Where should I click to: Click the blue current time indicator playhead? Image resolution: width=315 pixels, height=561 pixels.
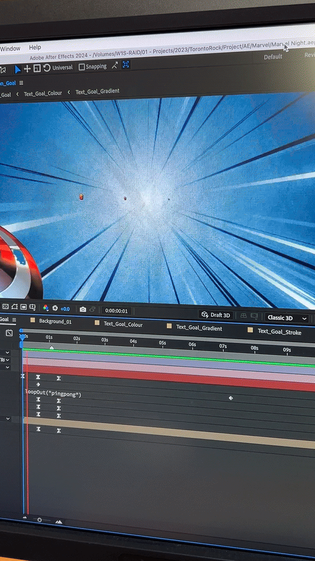tap(23, 337)
